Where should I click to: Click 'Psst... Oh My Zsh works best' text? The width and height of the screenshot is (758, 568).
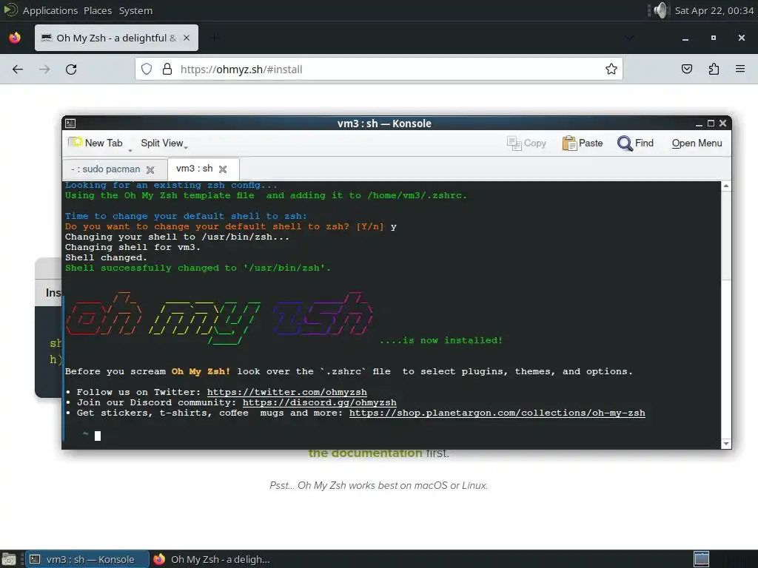click(378, 485)
